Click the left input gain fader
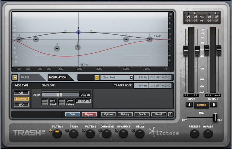The image size is (232, 149). point(186,51)
